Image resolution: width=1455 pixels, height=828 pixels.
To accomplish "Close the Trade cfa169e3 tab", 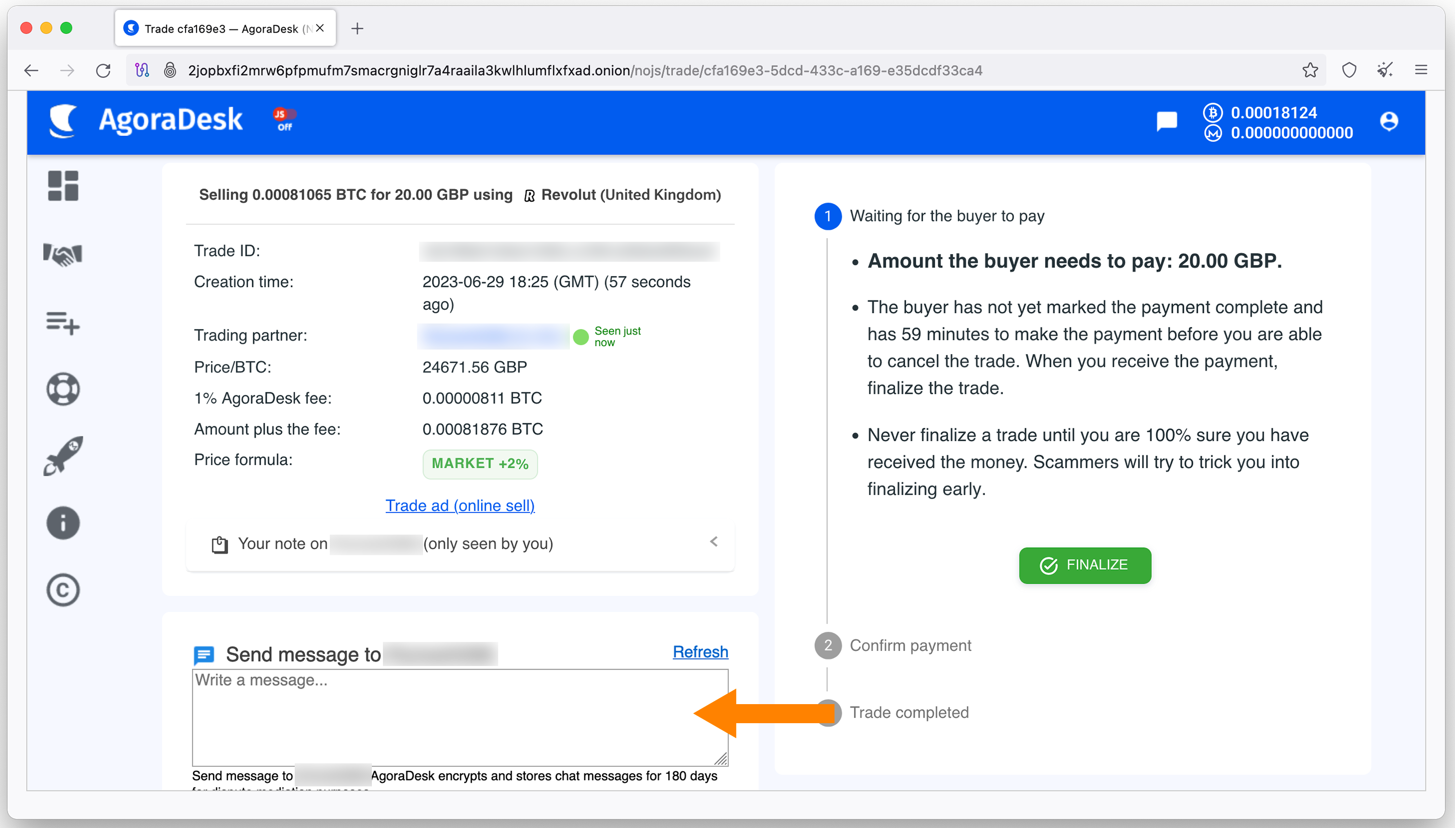I will [x=320, y=28].
